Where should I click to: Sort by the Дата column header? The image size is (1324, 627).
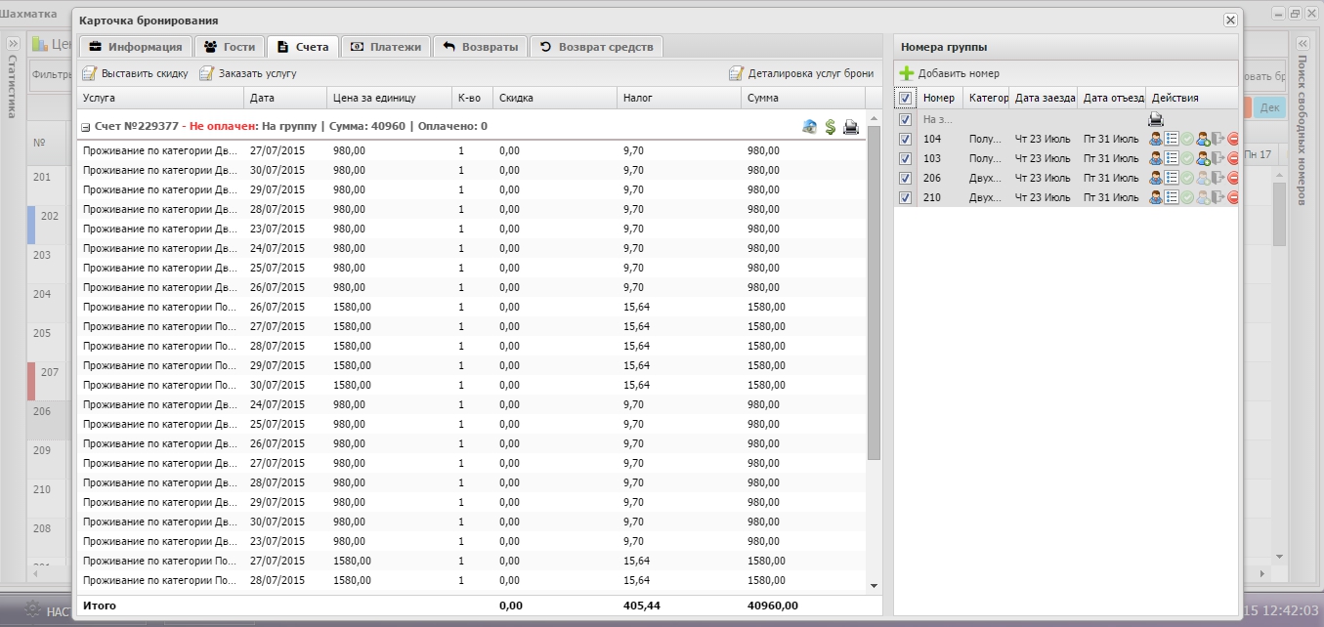pyautogui.click(x=285, y=98)
